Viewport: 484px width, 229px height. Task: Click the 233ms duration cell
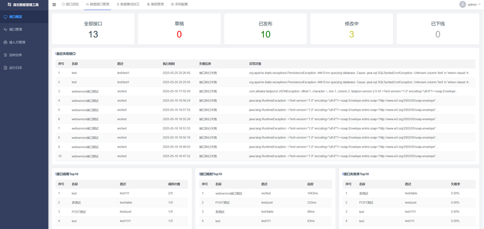click(312, 203)
